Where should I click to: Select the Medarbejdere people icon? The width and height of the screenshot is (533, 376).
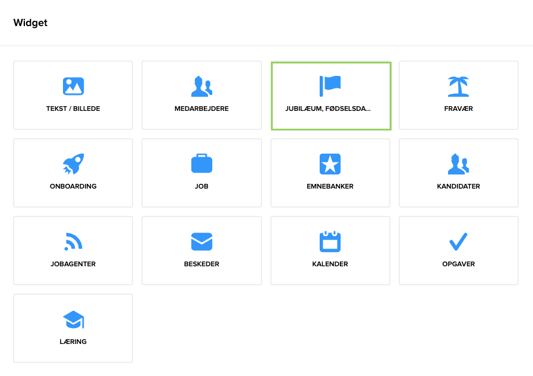[201, 87]
